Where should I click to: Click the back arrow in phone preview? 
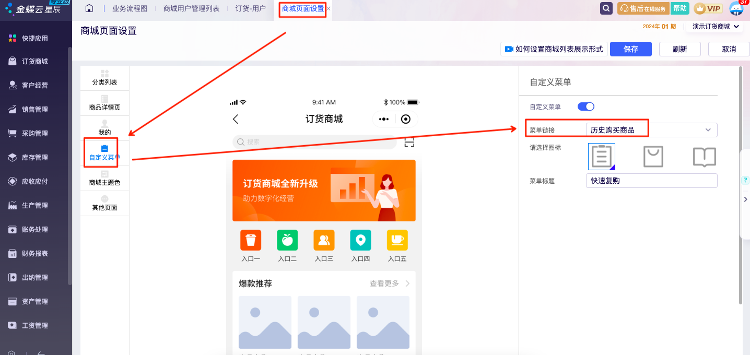[236, 119]
